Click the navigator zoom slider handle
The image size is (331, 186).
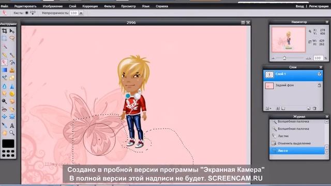(284, 58)
